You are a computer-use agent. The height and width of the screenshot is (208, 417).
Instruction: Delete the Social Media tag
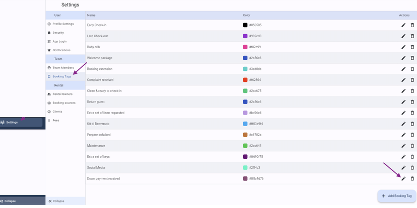(x=412, y=168)
